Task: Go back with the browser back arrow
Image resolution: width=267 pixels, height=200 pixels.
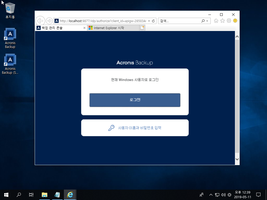Action: coord(40,21)
